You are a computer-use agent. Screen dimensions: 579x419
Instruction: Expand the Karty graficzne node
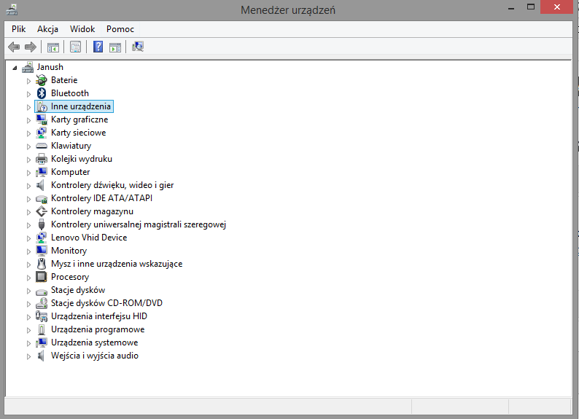pos(28,120)
